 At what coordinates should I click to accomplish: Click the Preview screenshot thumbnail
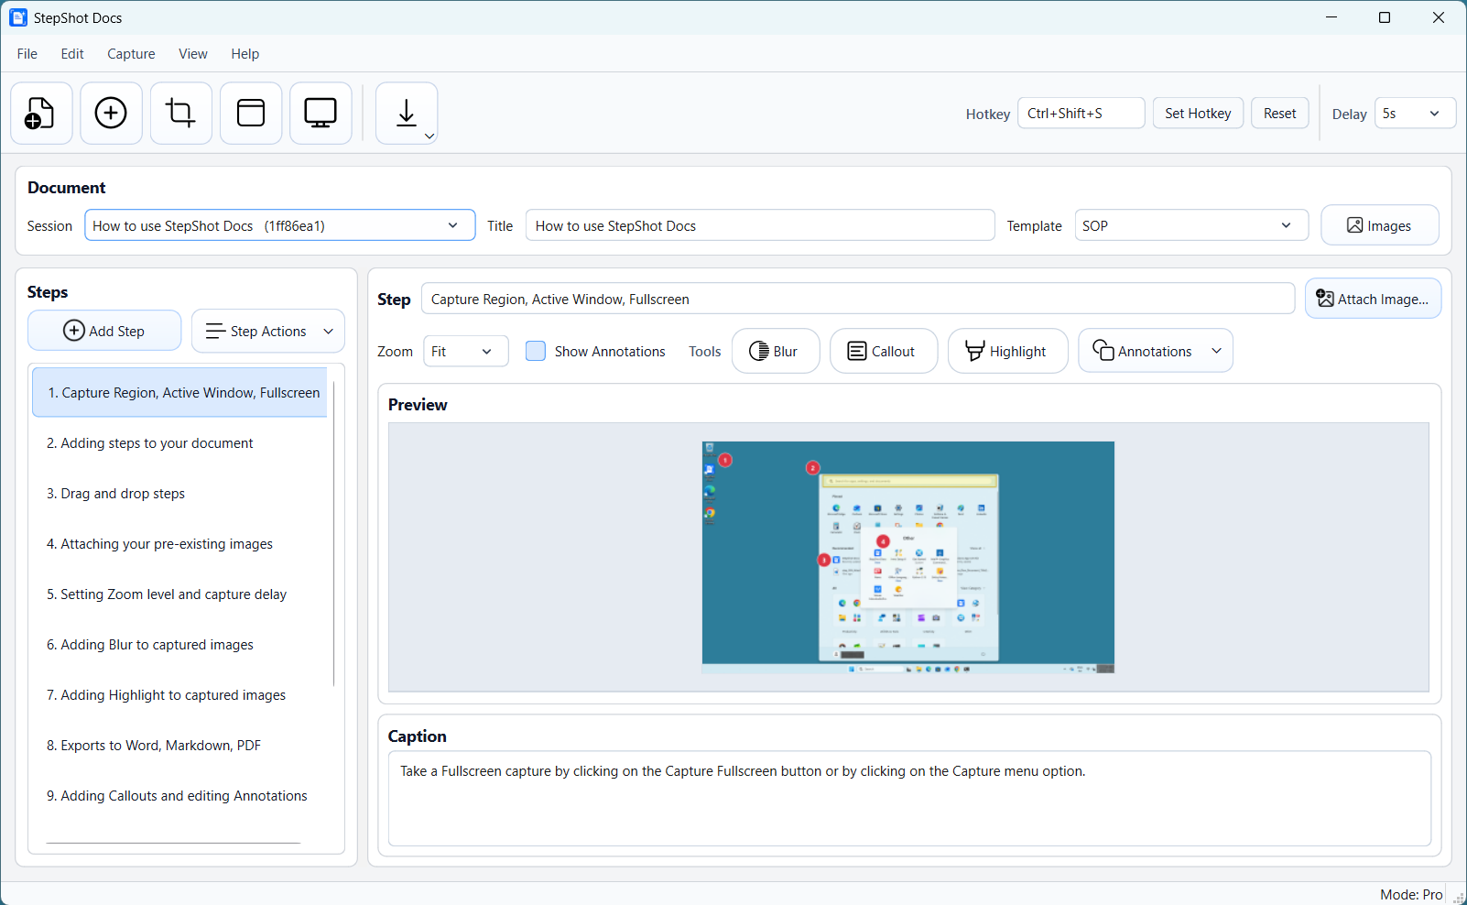point(908,557)
